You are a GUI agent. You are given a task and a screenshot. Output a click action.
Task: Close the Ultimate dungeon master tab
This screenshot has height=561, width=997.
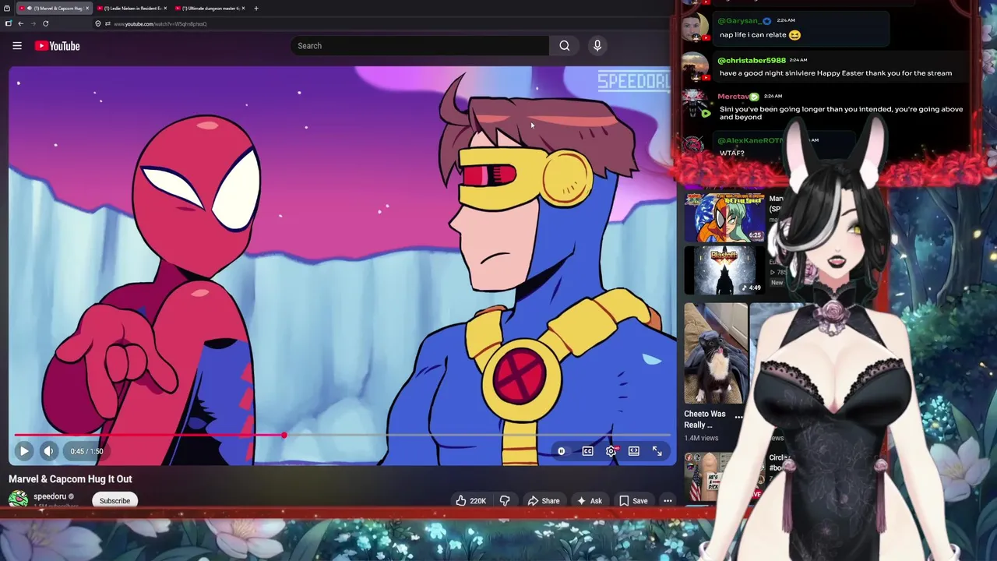pyautogui.click(x=243, y=8)
